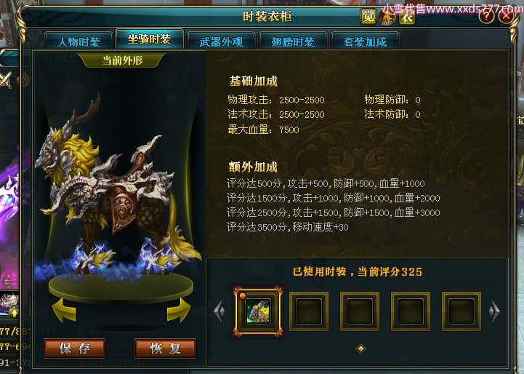This screenshot has height=374, width=524.
Task: Open the 翅膀时装 tab
Action: tap(293, 41)
